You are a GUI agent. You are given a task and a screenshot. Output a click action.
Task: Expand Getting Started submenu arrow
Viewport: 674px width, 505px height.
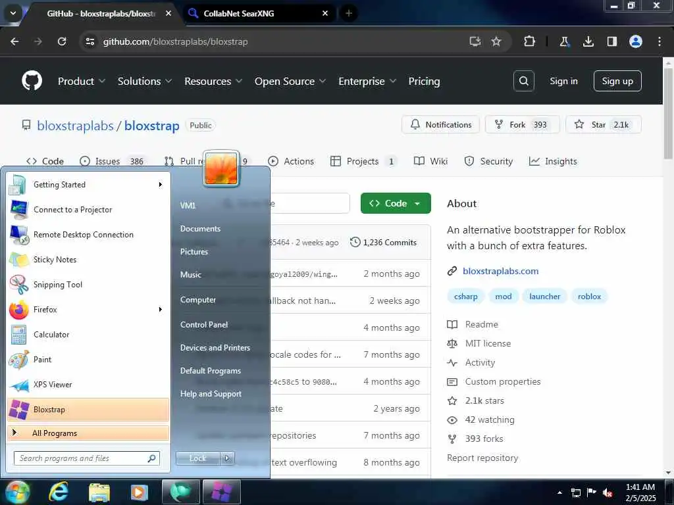click(x=161, y=185)
